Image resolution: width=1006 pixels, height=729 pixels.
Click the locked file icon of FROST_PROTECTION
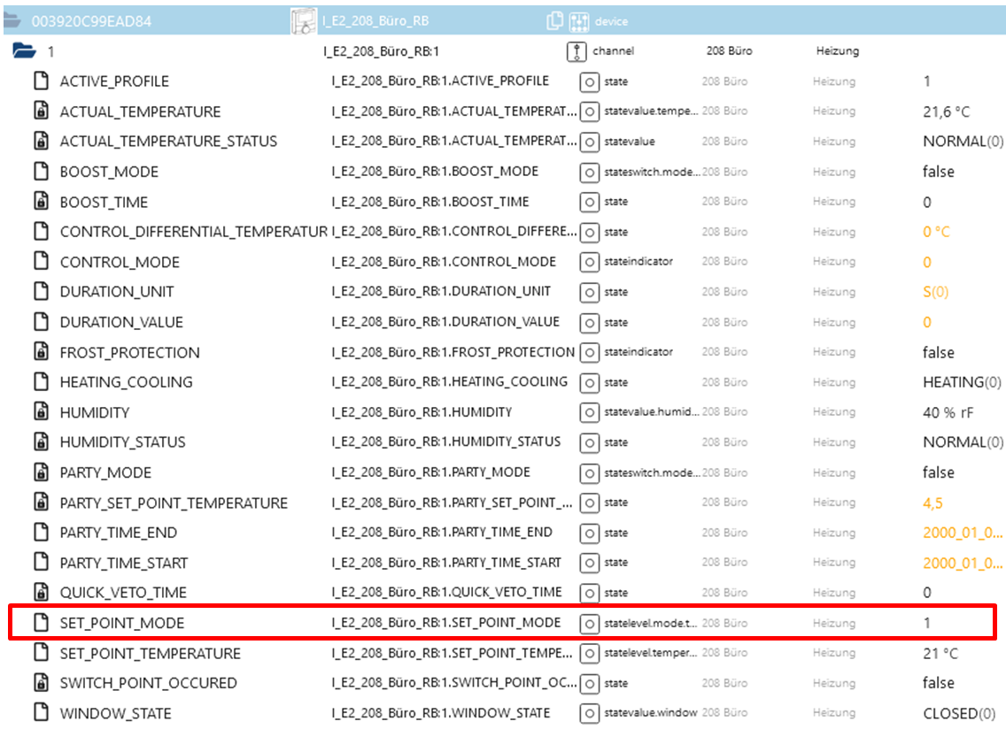pos(41,352)
